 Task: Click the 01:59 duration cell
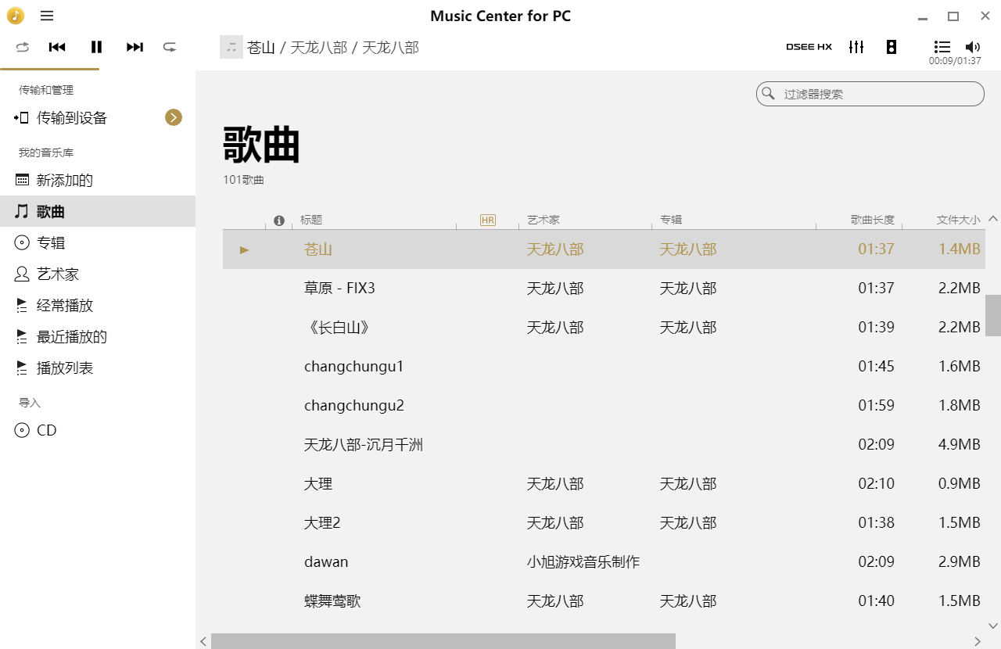point(876,406)
